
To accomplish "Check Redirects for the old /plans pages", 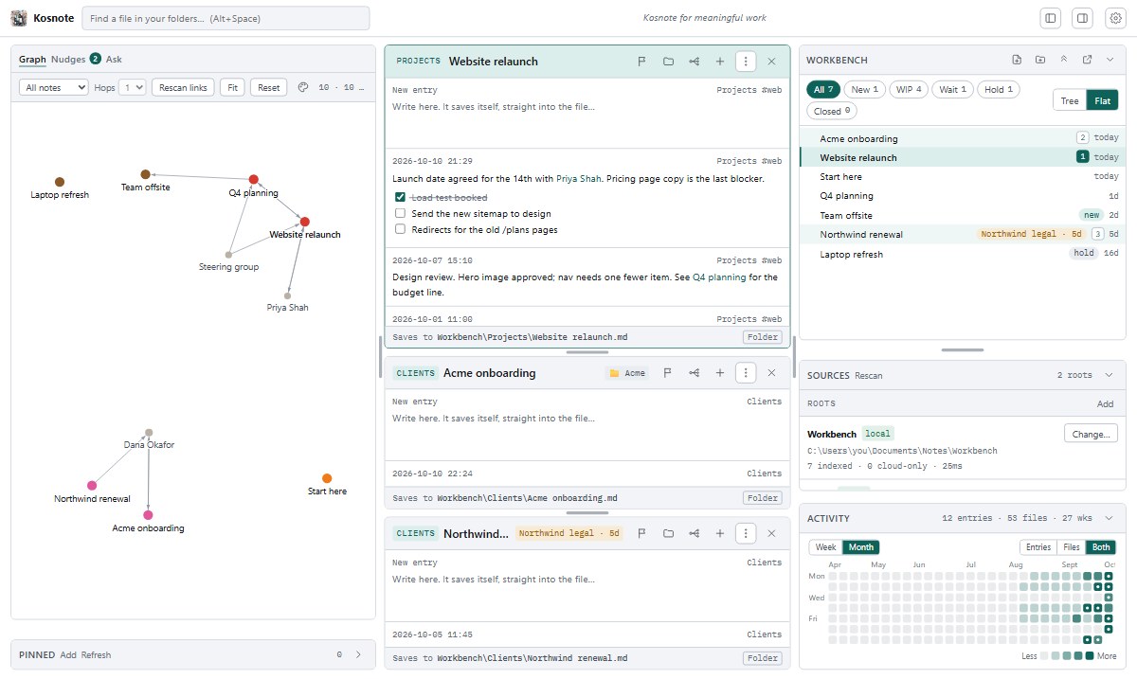I will pos(401,229).
